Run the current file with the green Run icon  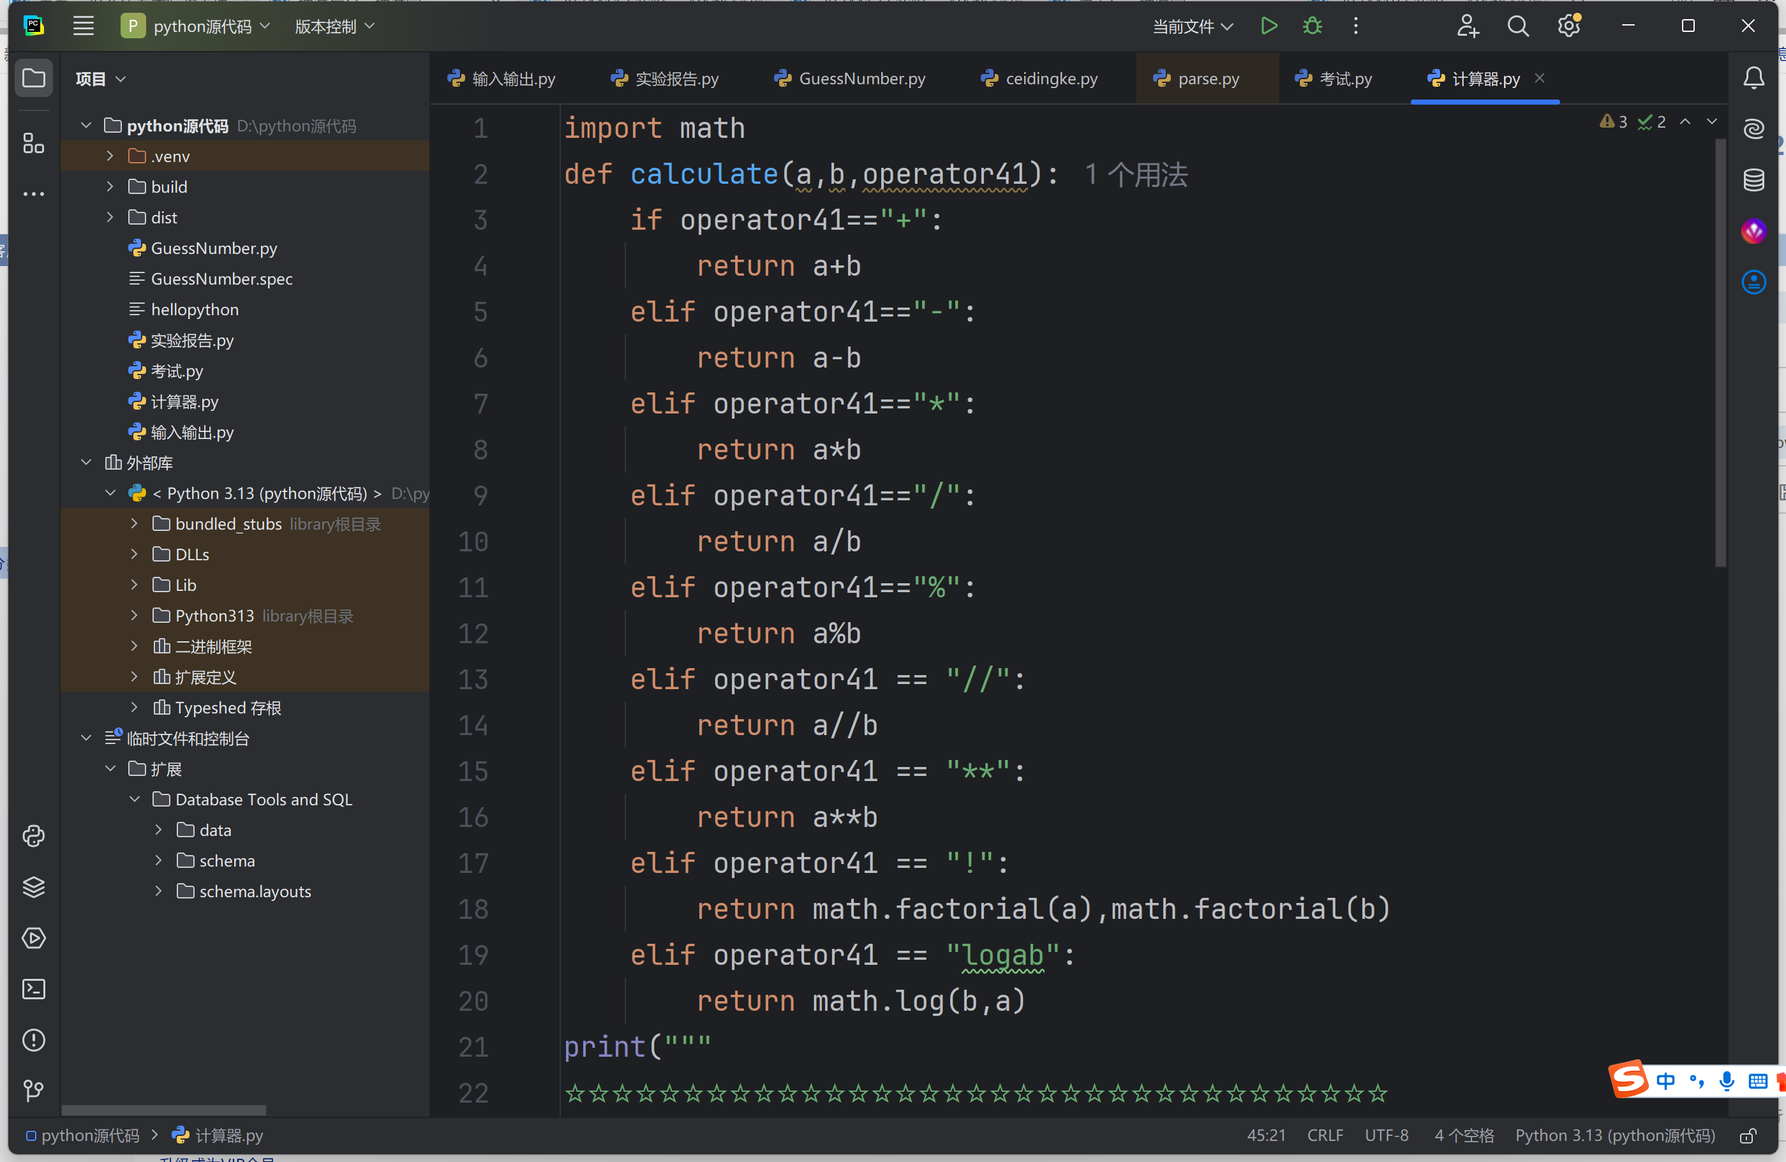point(1269,26)
